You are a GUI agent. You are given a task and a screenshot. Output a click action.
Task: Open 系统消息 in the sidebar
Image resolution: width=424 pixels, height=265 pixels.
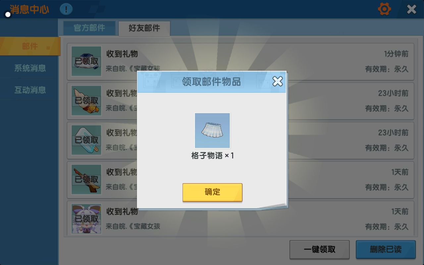coord(30,68)
